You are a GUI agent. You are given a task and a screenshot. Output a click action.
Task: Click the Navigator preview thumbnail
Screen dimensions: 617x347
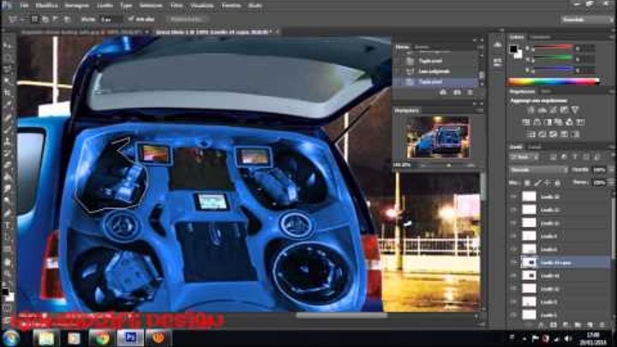click(x=438, y=137)
